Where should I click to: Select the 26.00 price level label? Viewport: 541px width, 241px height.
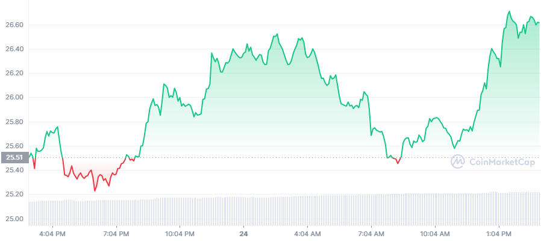click(13, 97)
